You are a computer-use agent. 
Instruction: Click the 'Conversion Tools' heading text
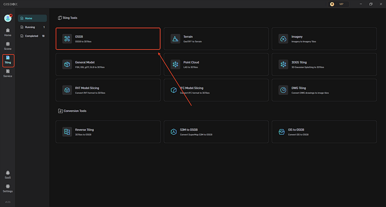[75, 111]
